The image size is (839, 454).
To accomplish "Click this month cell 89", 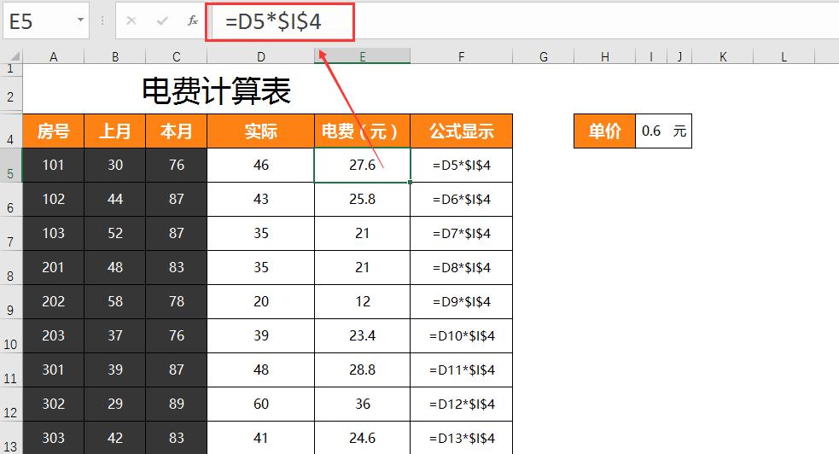I will [177, 405].
